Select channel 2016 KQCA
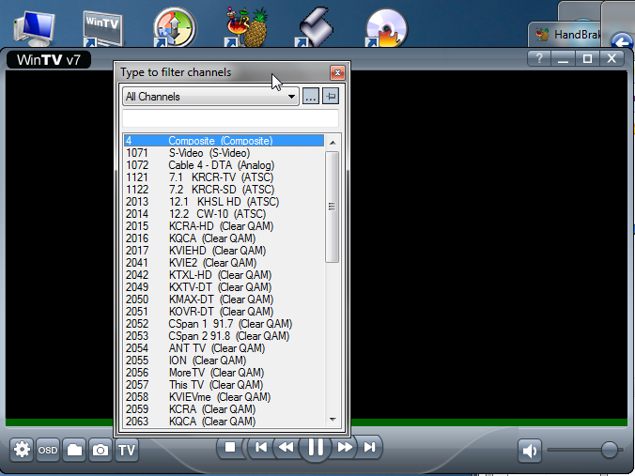The width and height of the screenshot is (635, 476). pos(224,238)
